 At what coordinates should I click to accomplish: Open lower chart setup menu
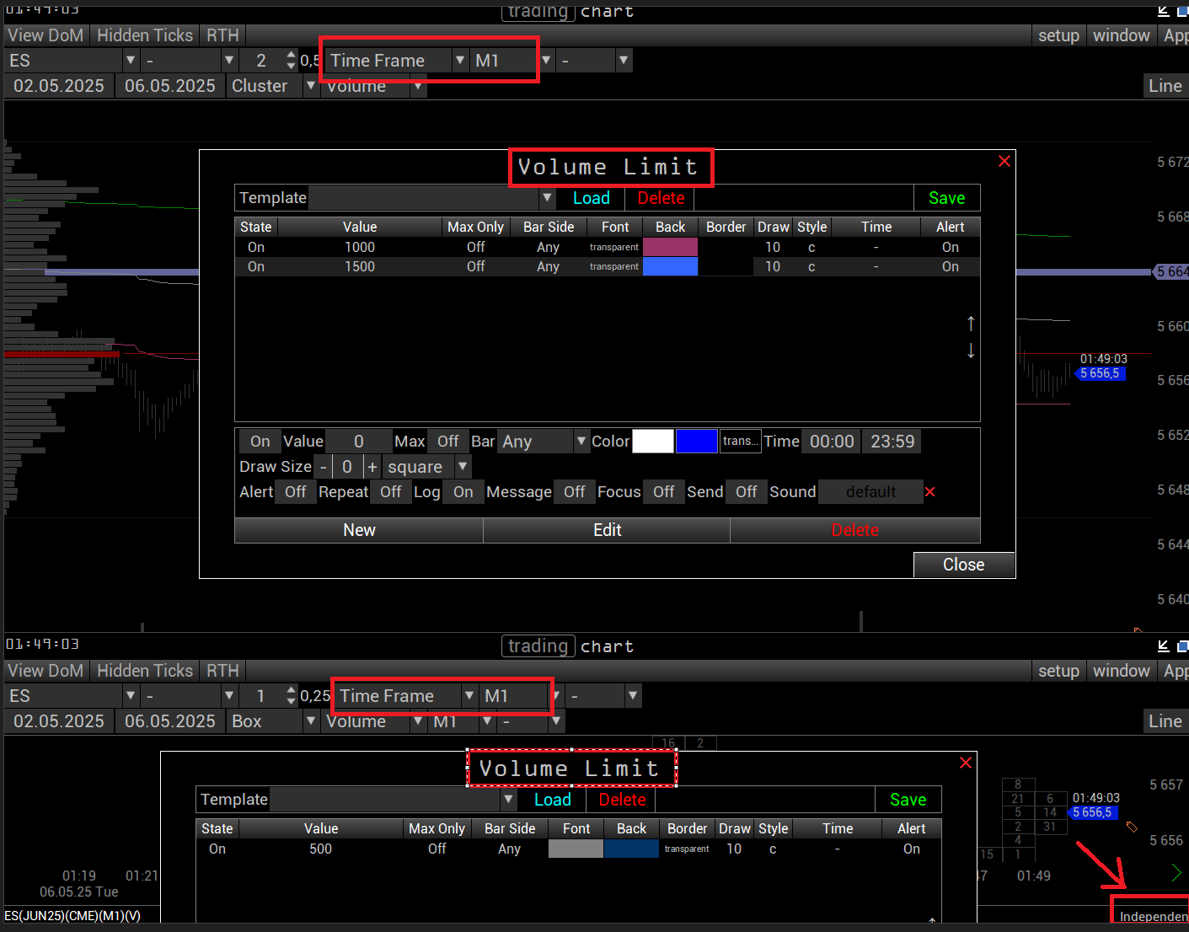coord(1058,670)
